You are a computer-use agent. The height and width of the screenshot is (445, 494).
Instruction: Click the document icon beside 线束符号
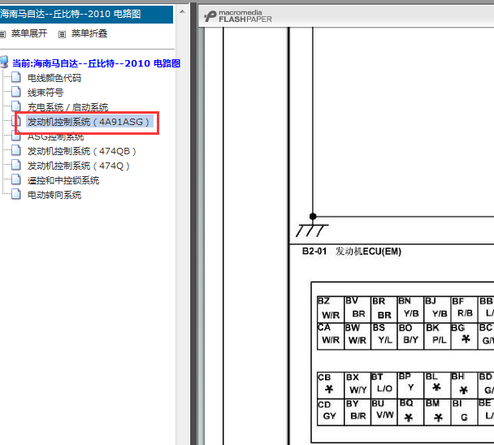coord(16,92)
